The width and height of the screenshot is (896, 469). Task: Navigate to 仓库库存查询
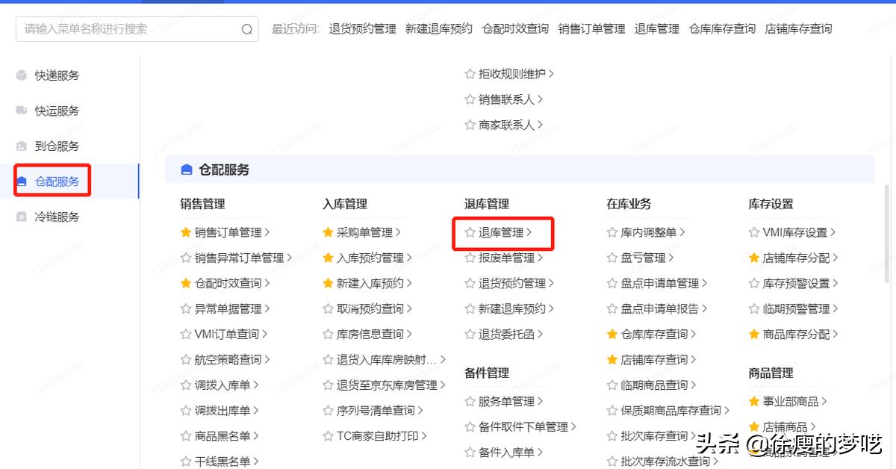pos(657,334)
